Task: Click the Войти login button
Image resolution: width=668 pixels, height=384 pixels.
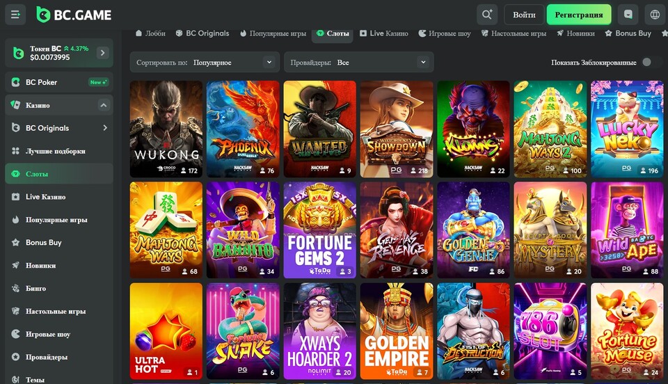Action: 524,15
